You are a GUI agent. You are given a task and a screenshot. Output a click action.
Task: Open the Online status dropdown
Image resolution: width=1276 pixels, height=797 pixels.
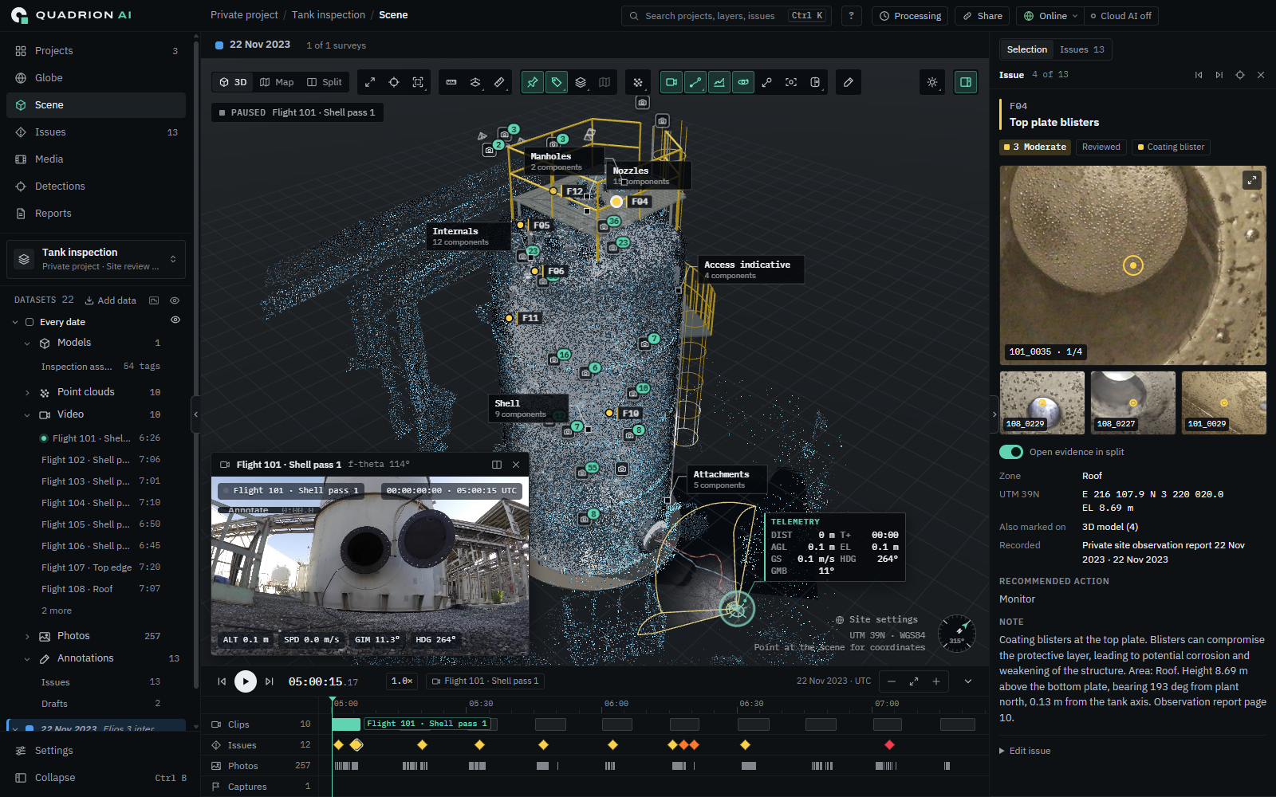pos(1050,16)
